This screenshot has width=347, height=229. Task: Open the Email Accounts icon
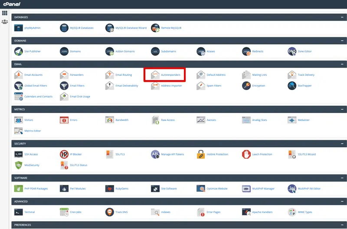(19, 75)
